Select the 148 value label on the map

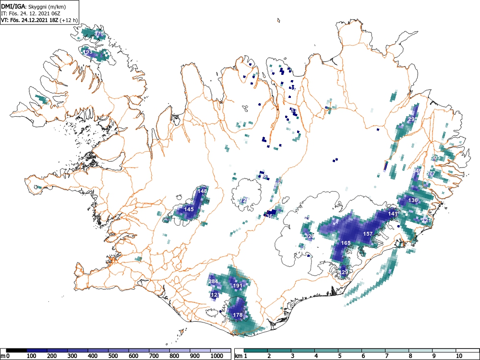tap(203, 191)
